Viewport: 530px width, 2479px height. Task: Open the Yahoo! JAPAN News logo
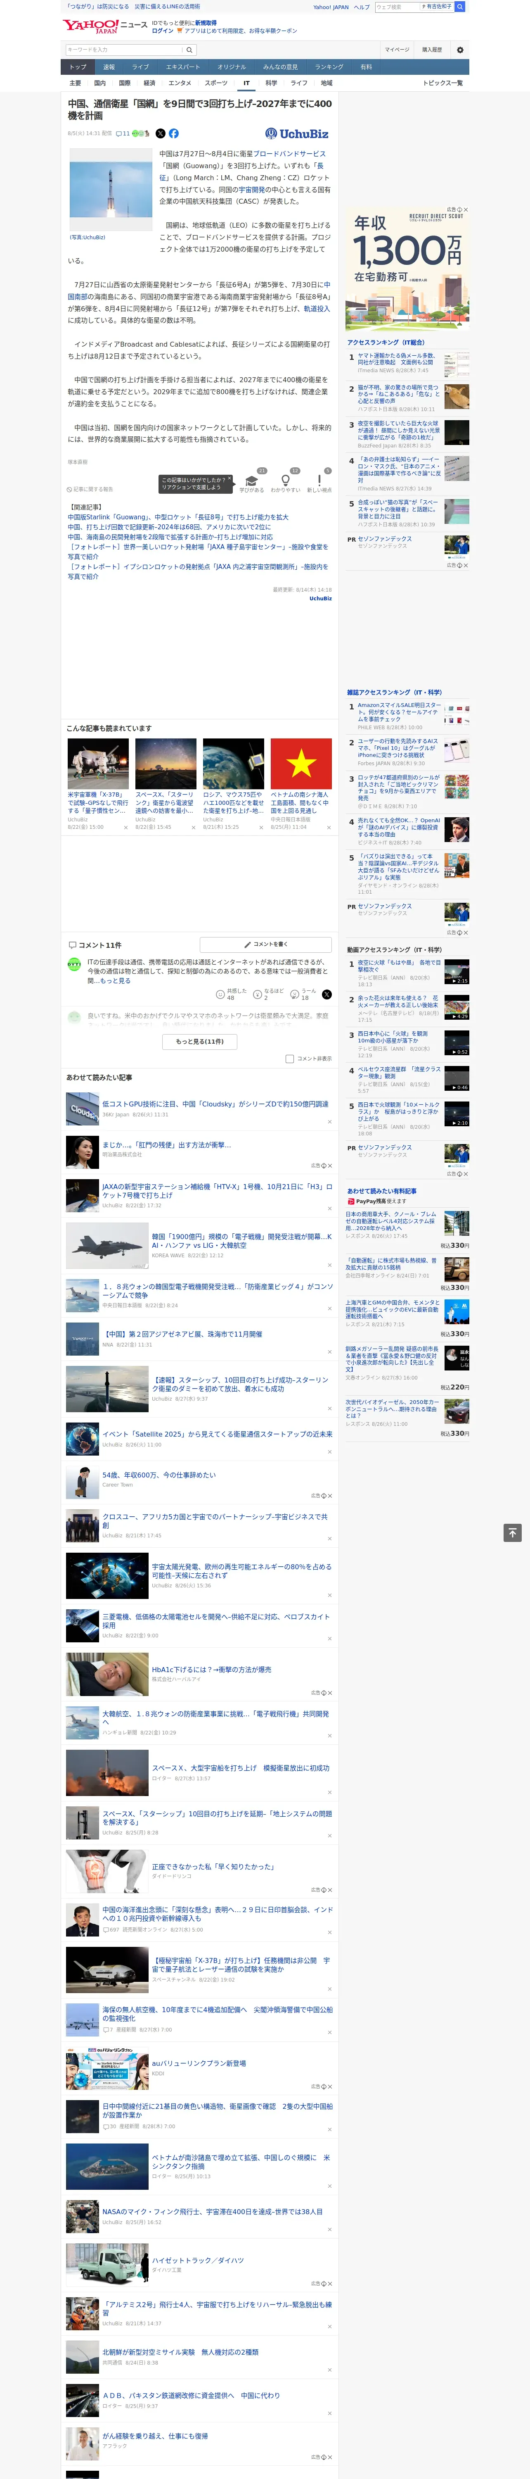(x=105, y=26)
